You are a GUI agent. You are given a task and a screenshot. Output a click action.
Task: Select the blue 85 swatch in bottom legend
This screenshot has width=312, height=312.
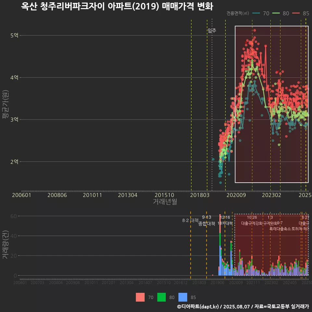tap(183, 297)
